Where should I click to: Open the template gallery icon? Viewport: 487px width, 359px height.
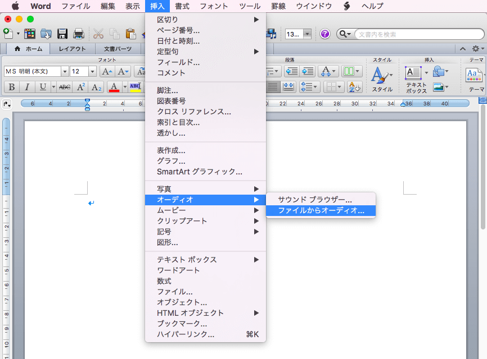[29, 34]
